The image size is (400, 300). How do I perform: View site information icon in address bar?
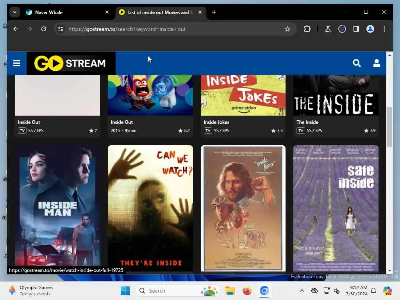click(x=61, y=29)
